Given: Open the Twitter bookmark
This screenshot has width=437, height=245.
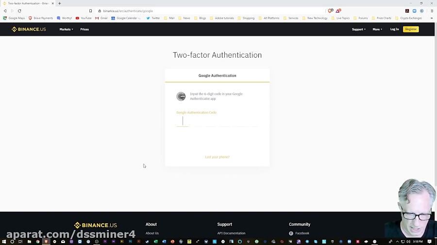Looking at the screenshot, I should [153, 18].
